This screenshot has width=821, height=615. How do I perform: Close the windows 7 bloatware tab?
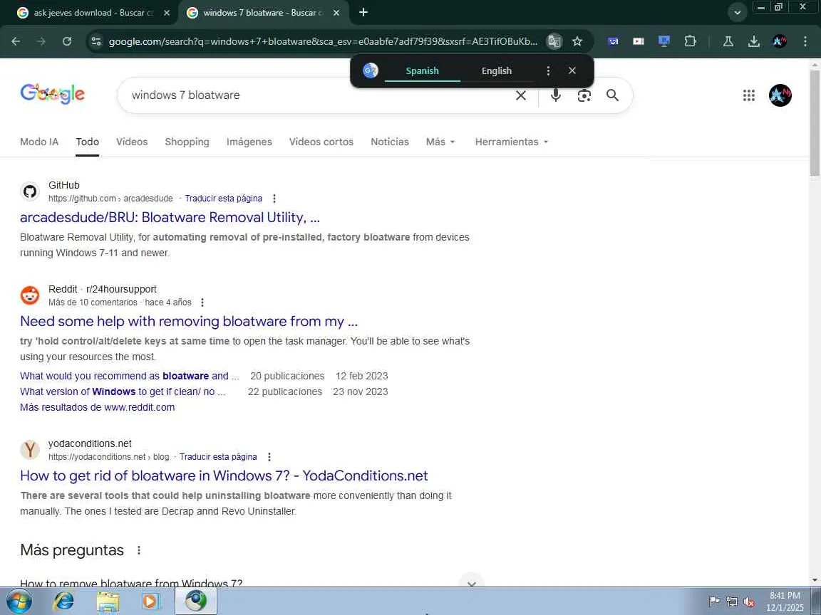[x=336, y=13]
